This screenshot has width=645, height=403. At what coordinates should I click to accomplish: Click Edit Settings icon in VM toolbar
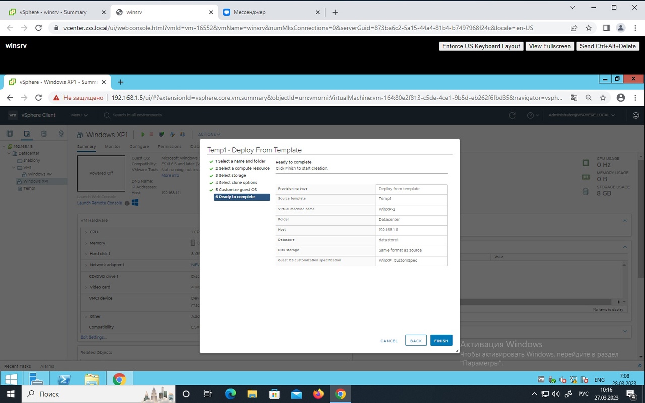coord(172,135)
